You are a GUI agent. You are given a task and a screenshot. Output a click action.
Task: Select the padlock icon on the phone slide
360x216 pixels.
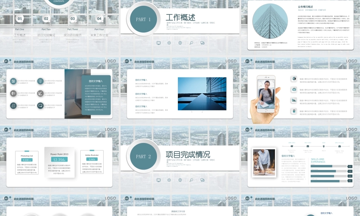pos(294,111)
